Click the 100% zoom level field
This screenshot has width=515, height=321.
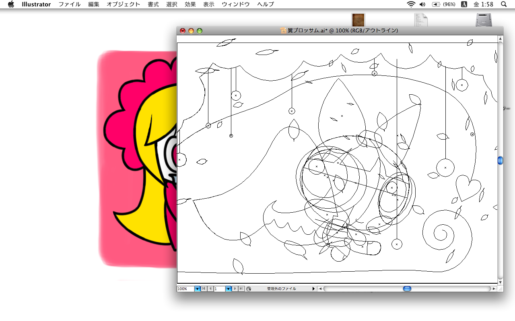(185, 289)
